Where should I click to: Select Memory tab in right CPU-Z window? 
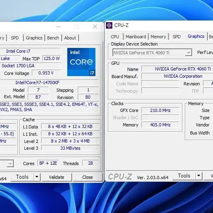(158, 37)
